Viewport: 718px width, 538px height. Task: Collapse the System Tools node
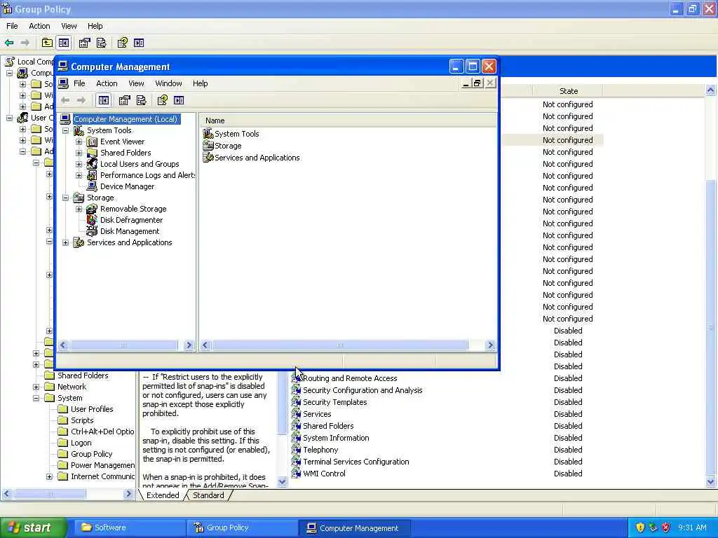(65, 130)
